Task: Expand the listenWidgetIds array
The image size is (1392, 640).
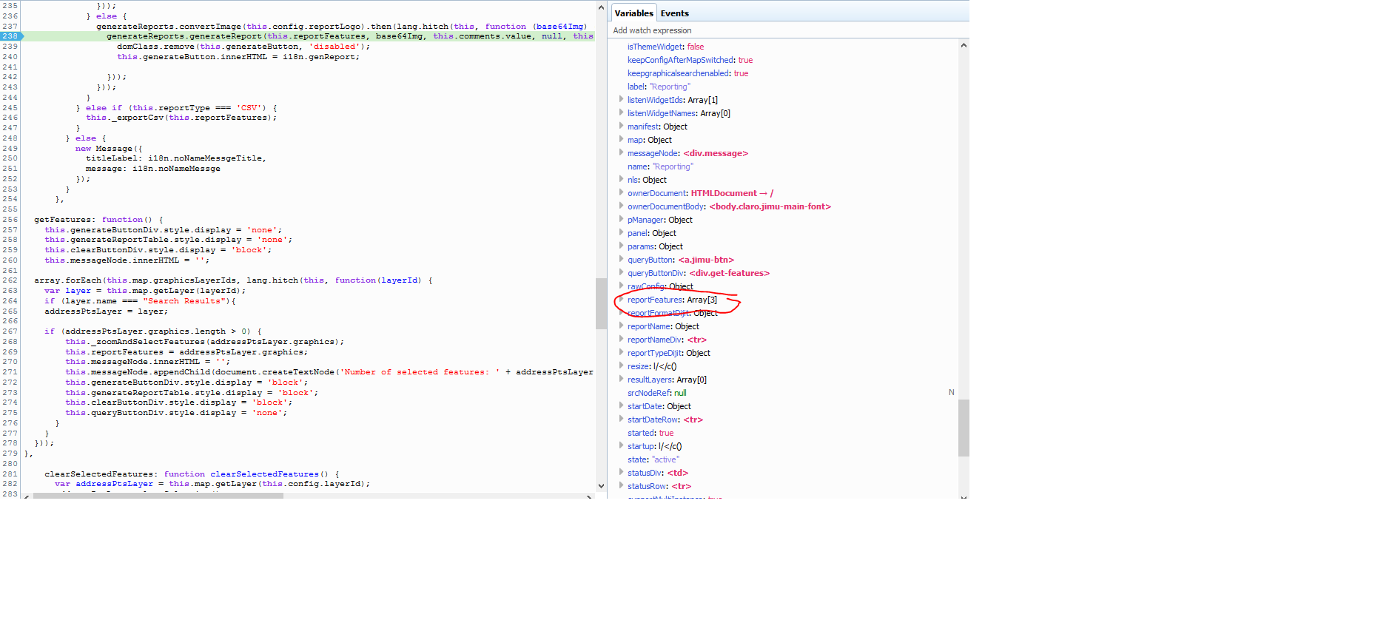Action: [x=621, y=99]
